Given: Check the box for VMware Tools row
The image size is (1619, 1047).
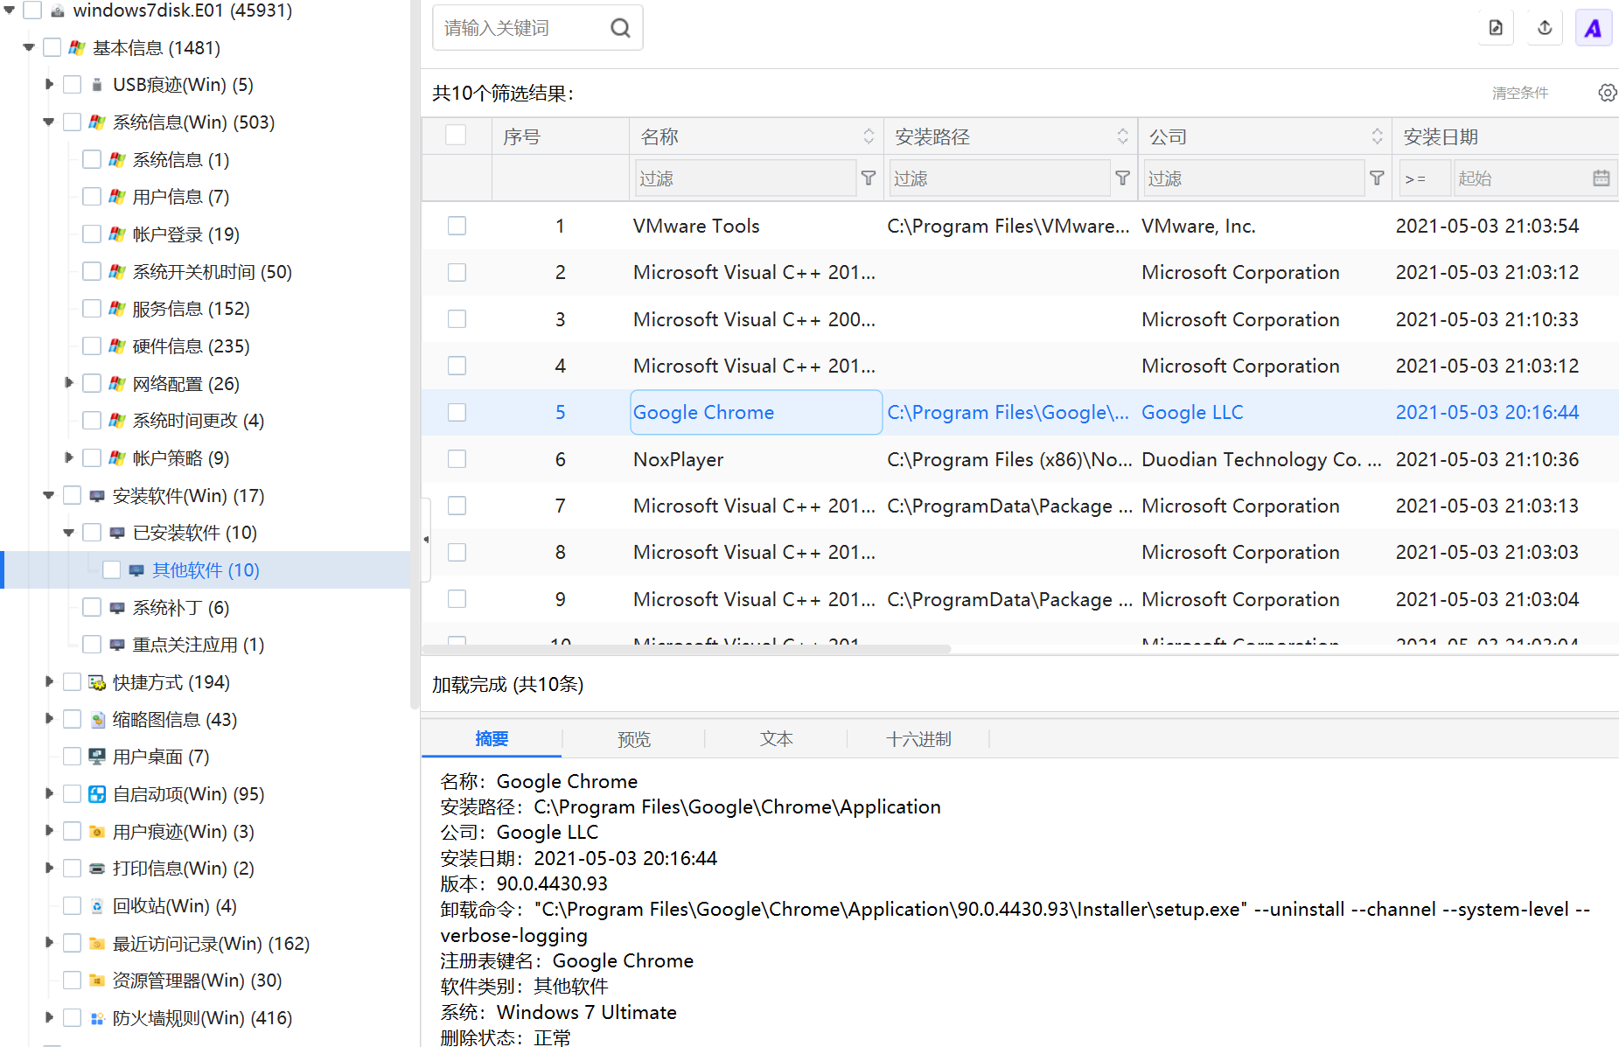Looking at the screenshot, I should pyautogui.click(x=457, y=226).
